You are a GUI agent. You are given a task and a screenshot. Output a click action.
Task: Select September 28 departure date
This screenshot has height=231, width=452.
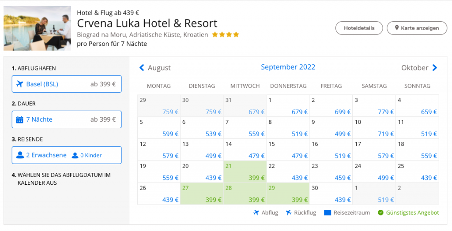pos(245,194)
